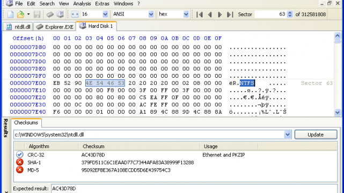This screenshot has height=193, width=344.
Task: Click the offset 0000007E00
Action: pyautogui.click(x=28, y=83)
